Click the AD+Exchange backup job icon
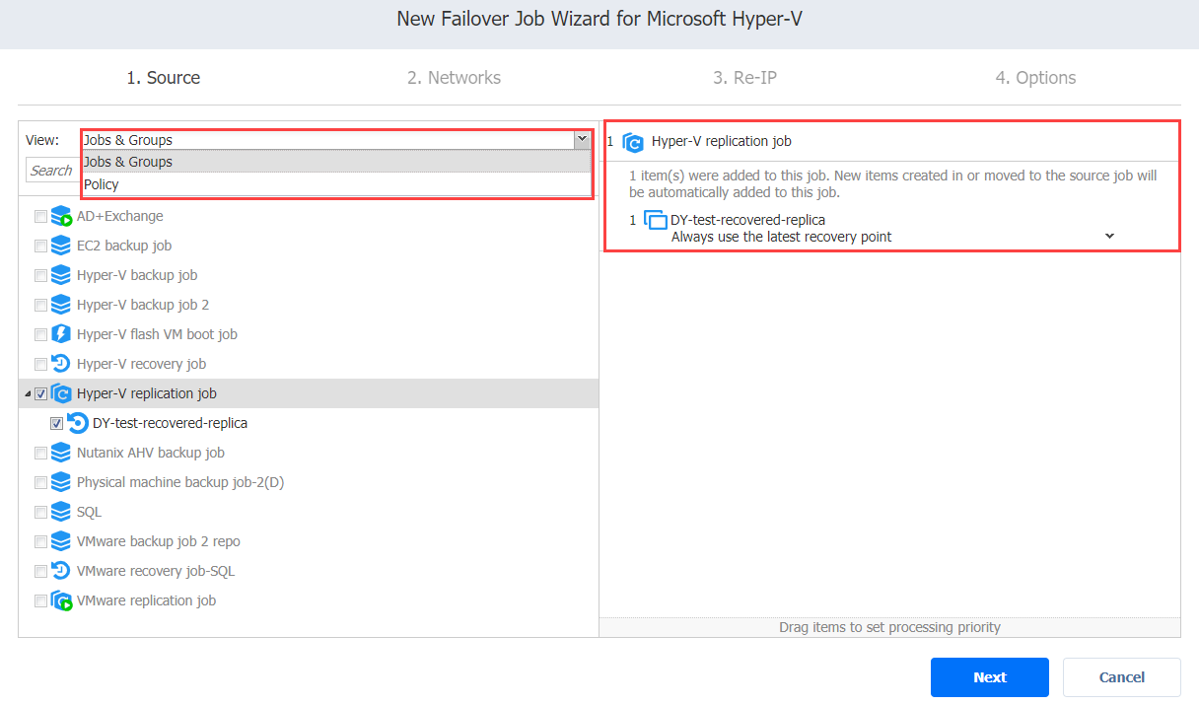The height and width of the screenshot is (705, 1199). coord(61,216)
